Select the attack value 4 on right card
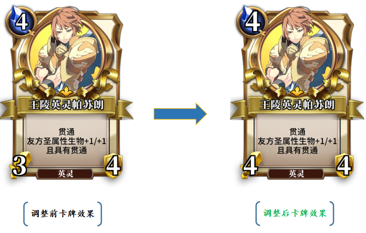The image size is (366, 233). 251,166
